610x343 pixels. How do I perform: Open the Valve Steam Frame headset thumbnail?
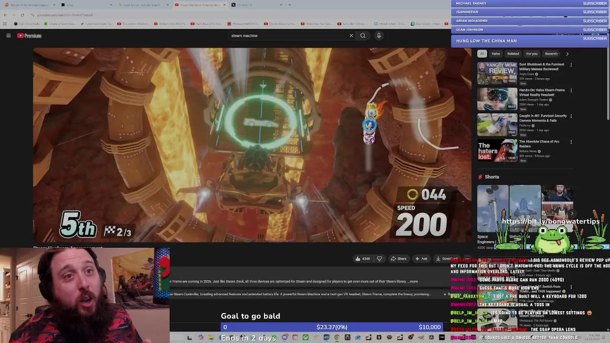(x=497, y=99)
